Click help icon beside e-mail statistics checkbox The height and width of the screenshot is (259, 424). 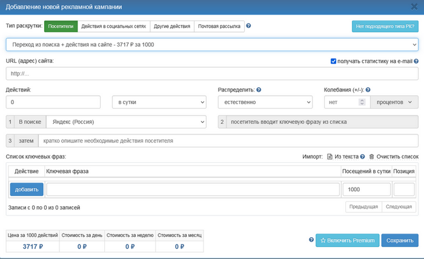(x=415, y=61)
